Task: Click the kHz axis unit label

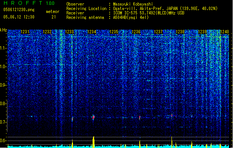Action: [3, 30]
